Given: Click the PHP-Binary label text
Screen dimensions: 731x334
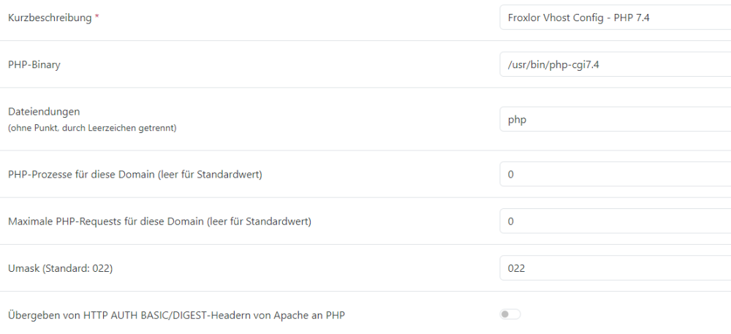Looking at the screenshot, I should (x=34, y=64).
